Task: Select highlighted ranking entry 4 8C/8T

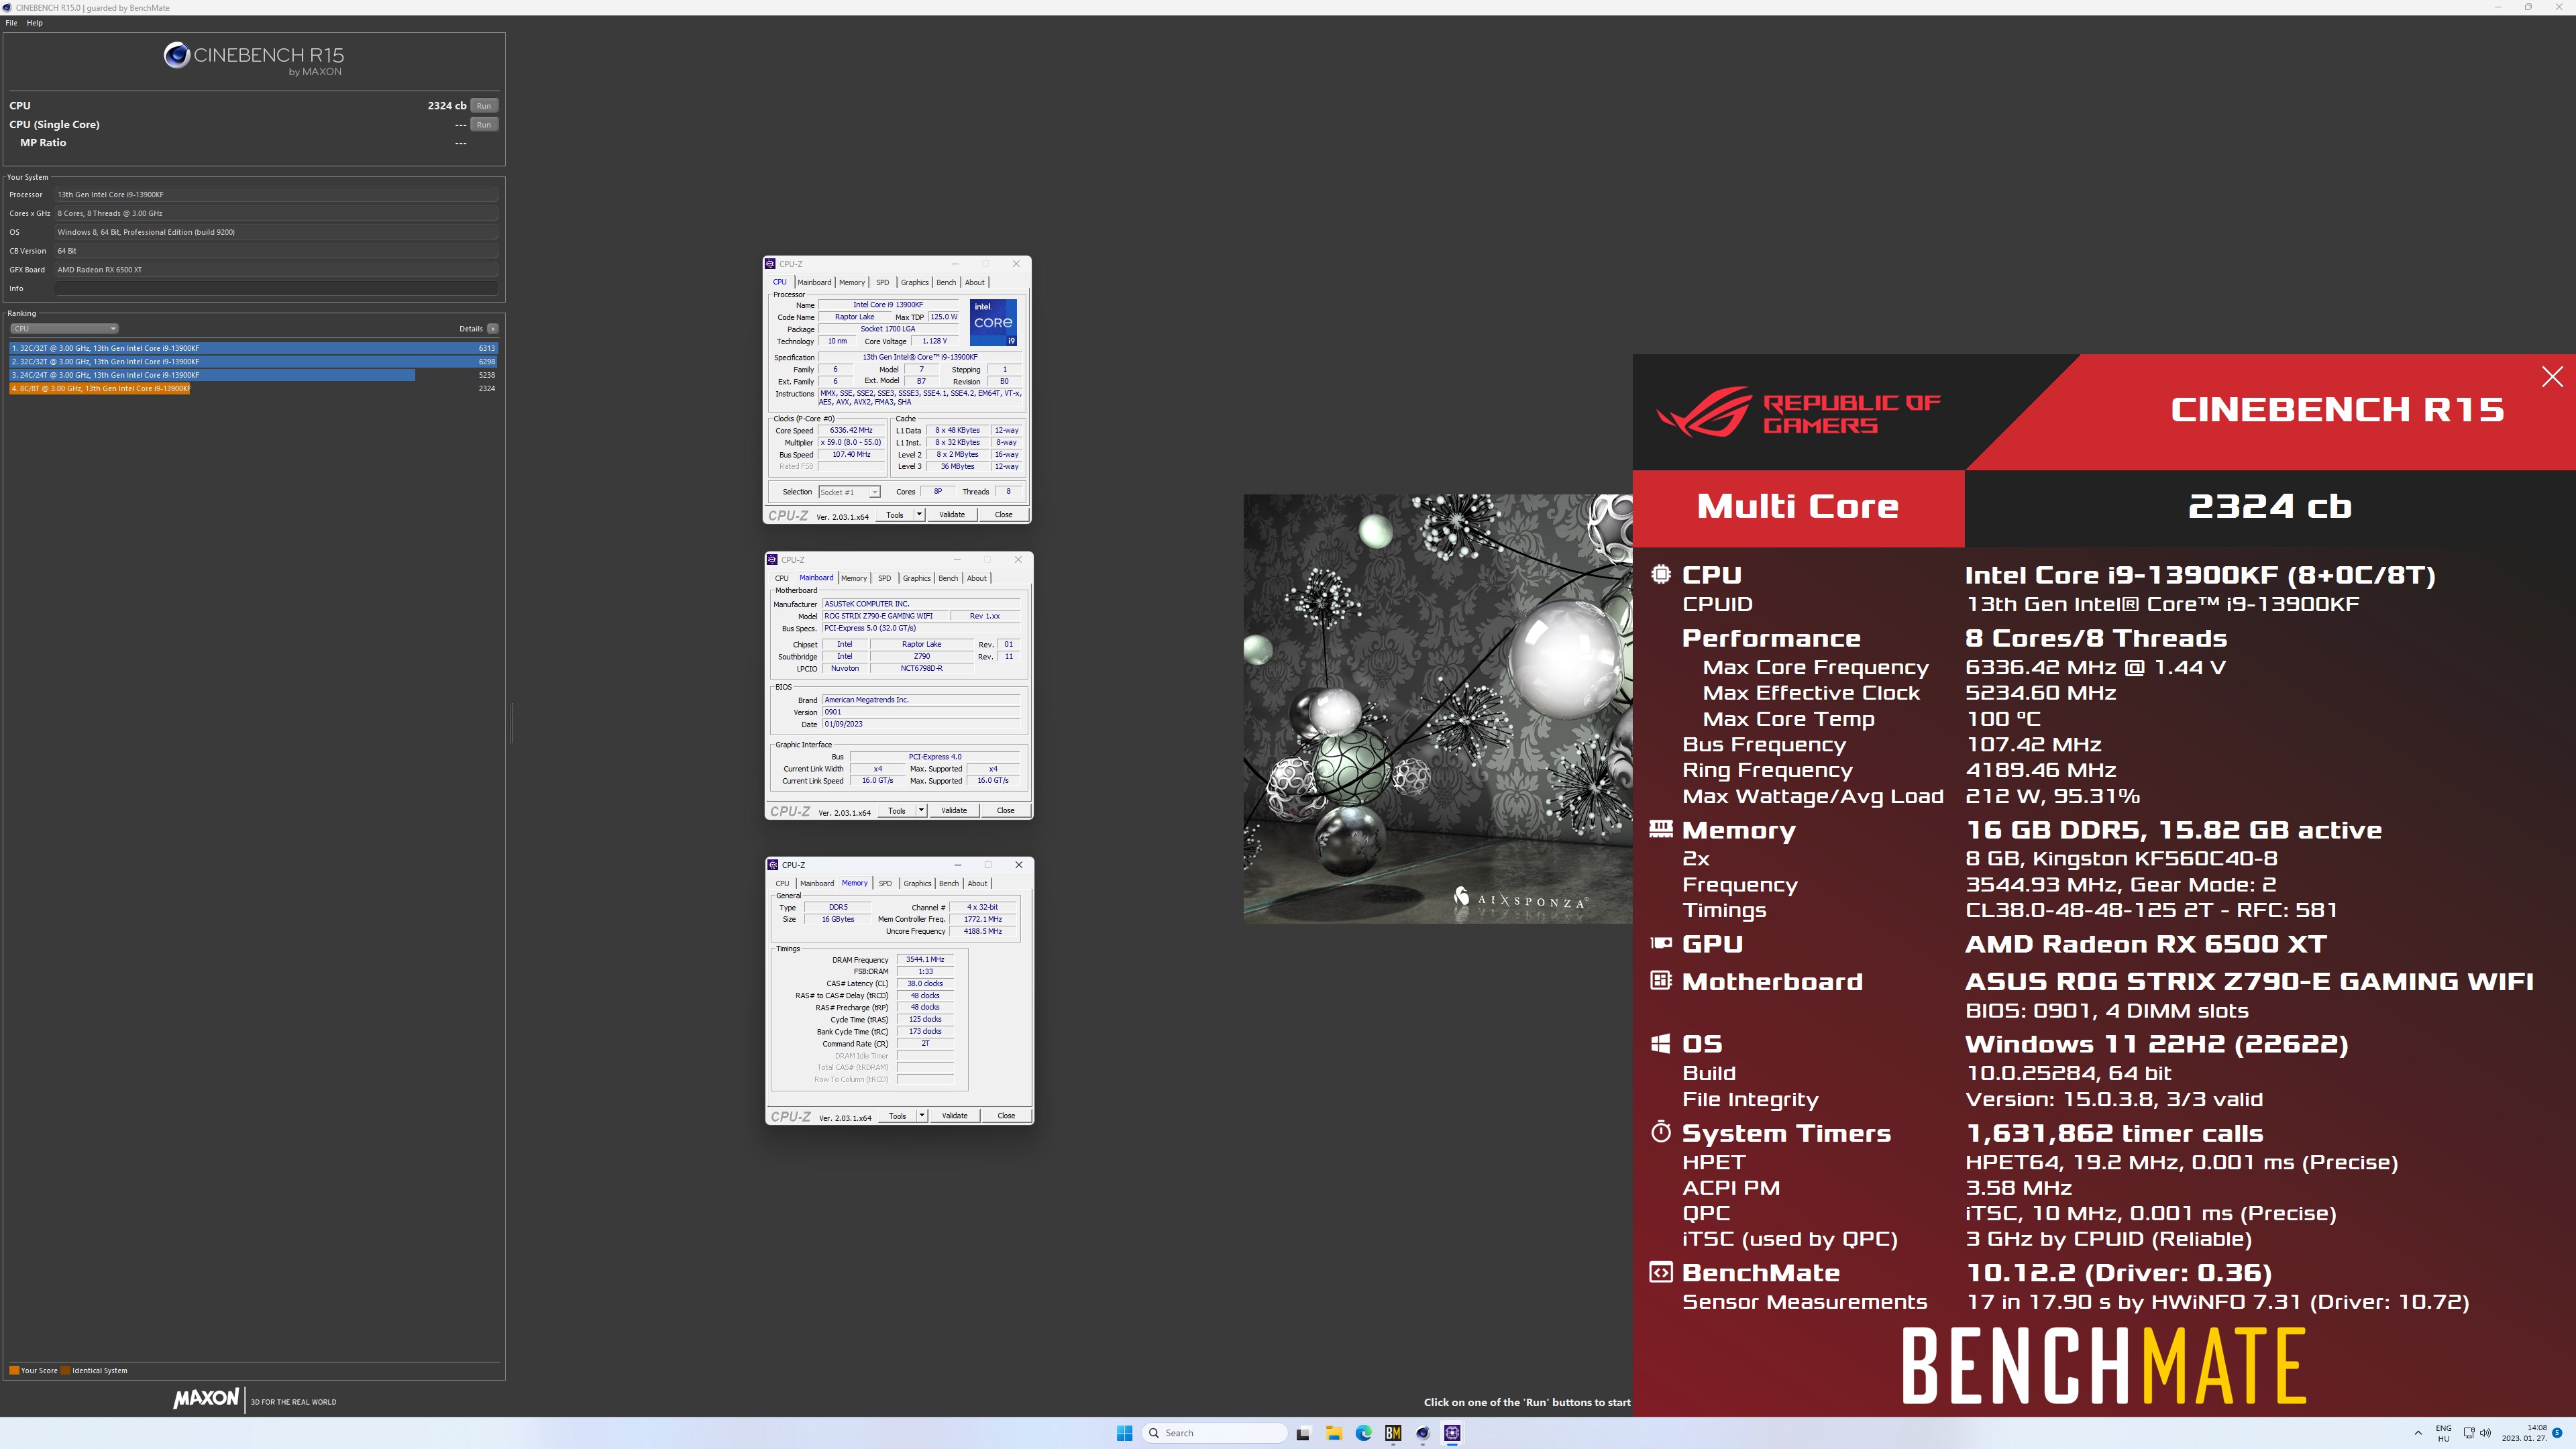Action: [254, 388]
